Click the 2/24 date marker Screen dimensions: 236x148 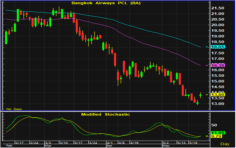[34, 143]
